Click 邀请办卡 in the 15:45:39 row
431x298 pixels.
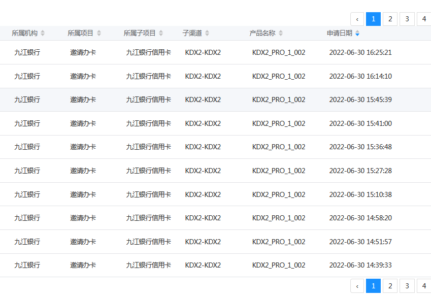pos(83,100)
